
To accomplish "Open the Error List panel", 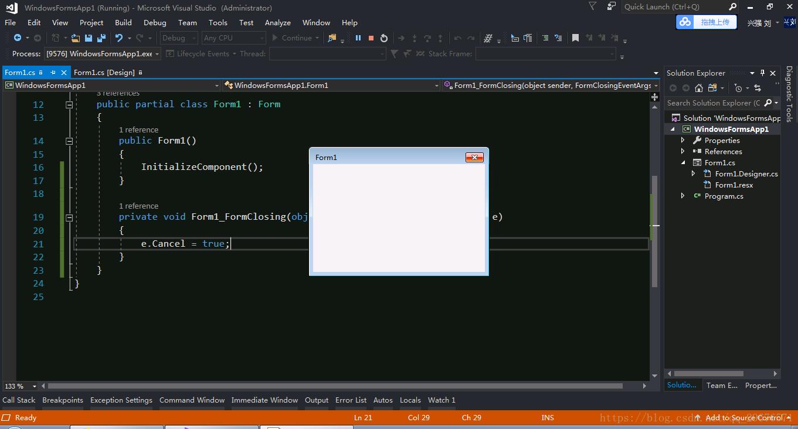I will [351, 400].
